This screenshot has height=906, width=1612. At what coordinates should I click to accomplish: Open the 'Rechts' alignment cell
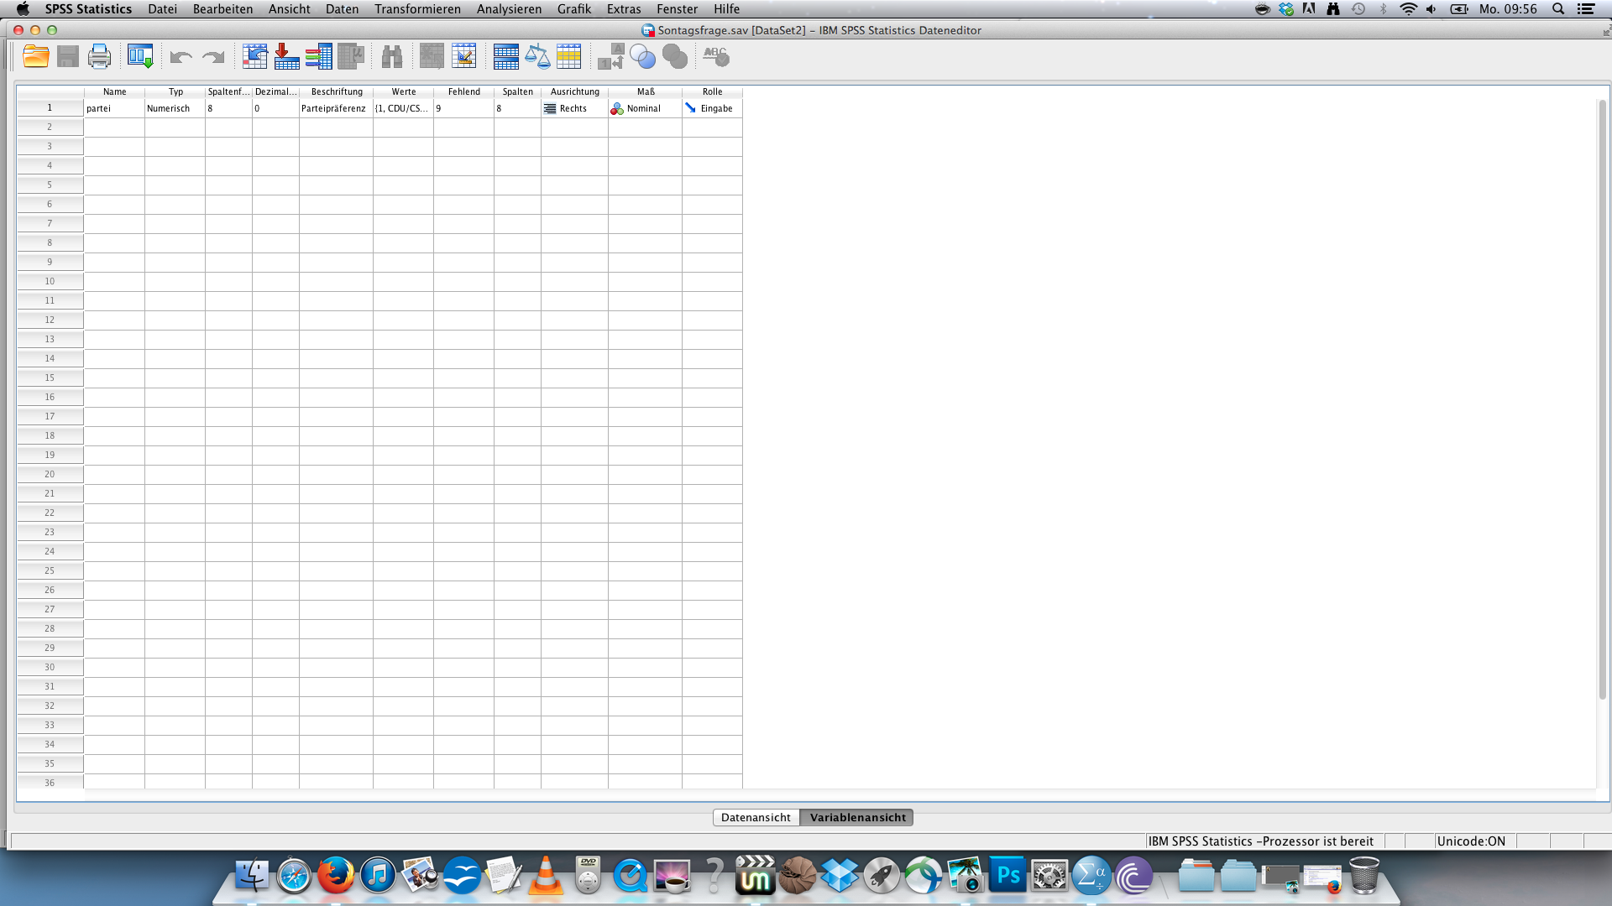[x=574, y=108]
